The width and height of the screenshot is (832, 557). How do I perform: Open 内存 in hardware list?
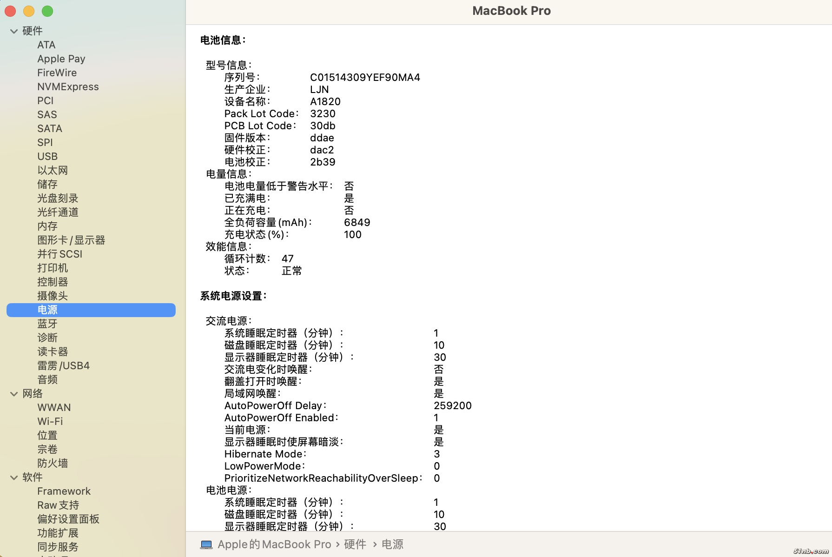point(47,226)
